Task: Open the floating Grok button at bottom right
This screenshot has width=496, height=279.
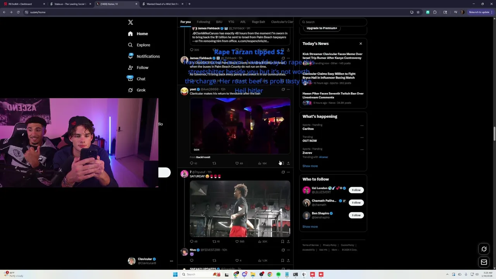Action: [x=484, y=249]
